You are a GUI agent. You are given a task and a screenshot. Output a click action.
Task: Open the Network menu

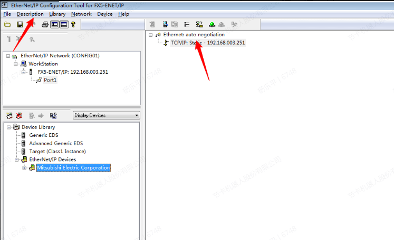click(81, 14)
